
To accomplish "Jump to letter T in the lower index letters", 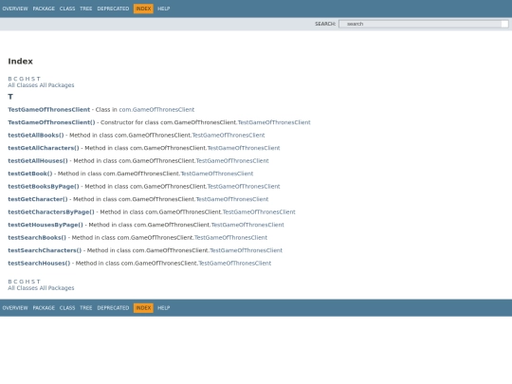I will click(x=39, y=282).
